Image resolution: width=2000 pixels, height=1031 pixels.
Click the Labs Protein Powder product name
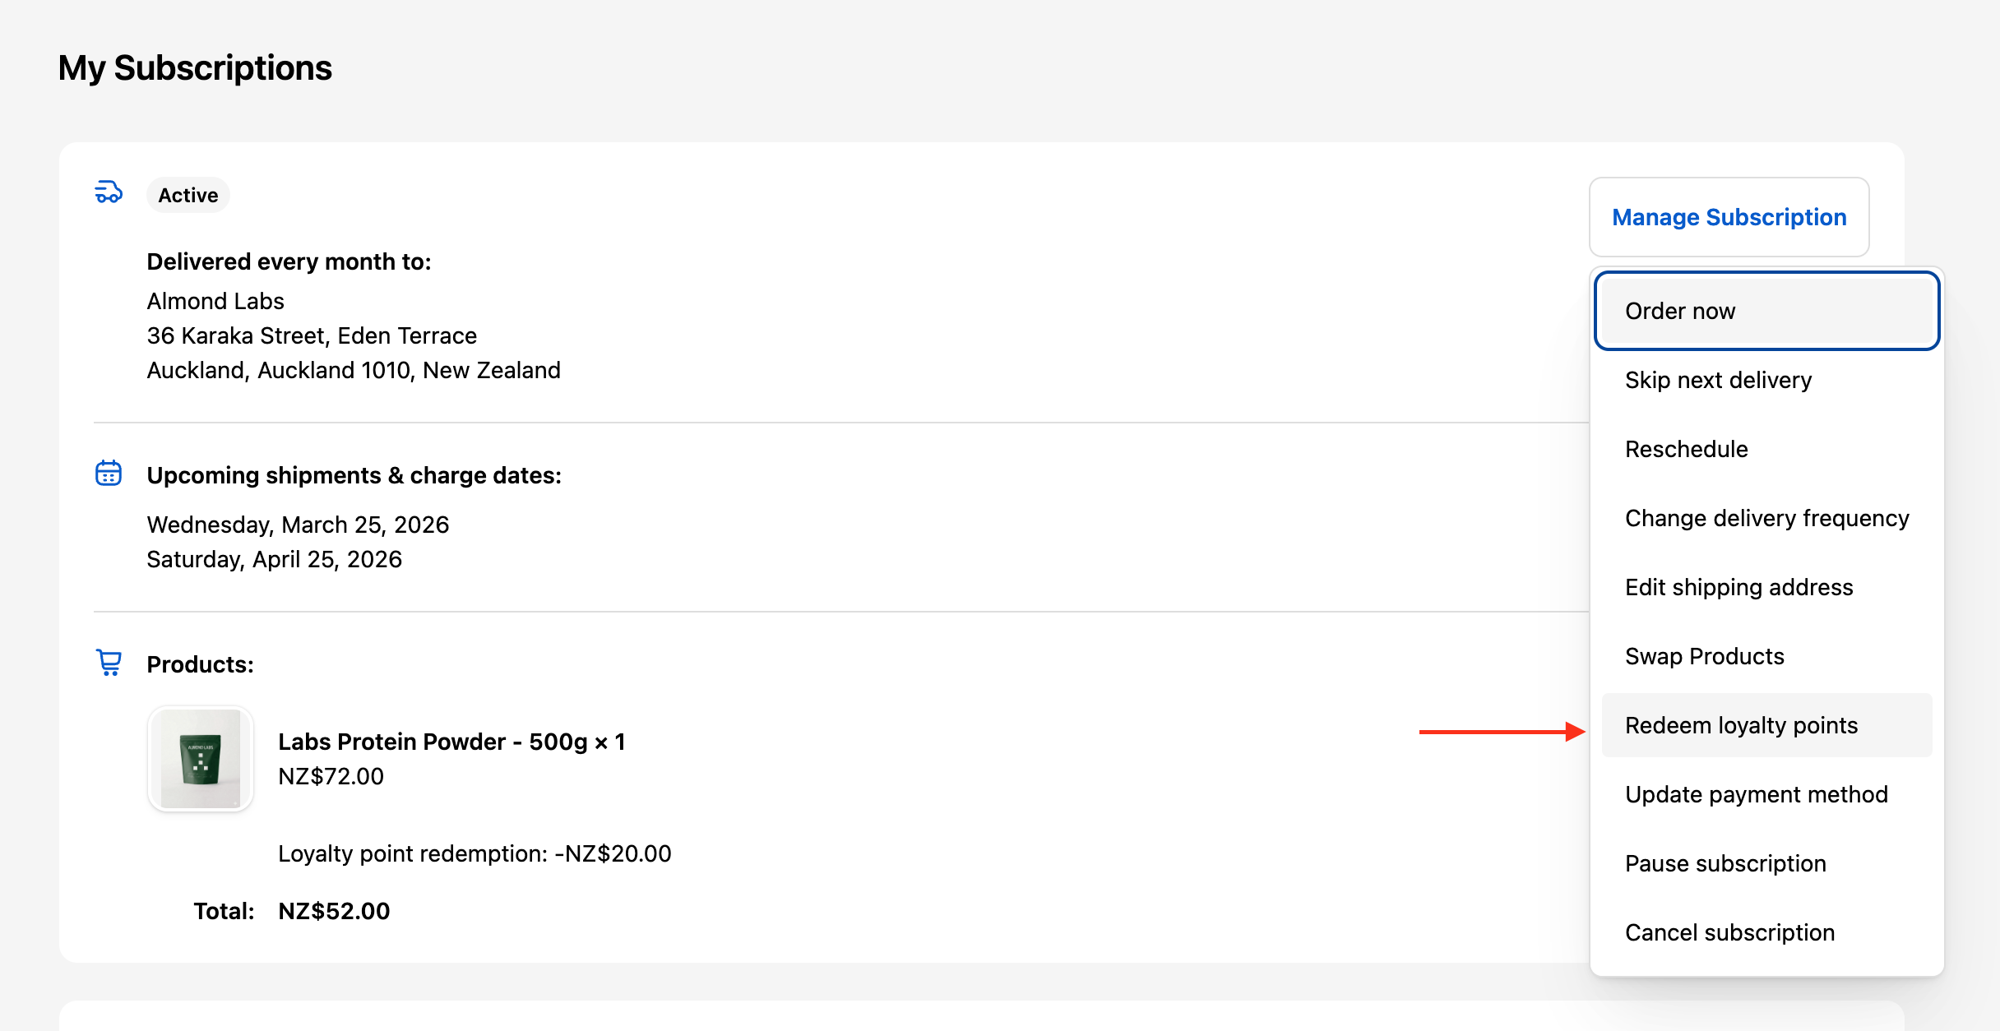click(451, 741)
